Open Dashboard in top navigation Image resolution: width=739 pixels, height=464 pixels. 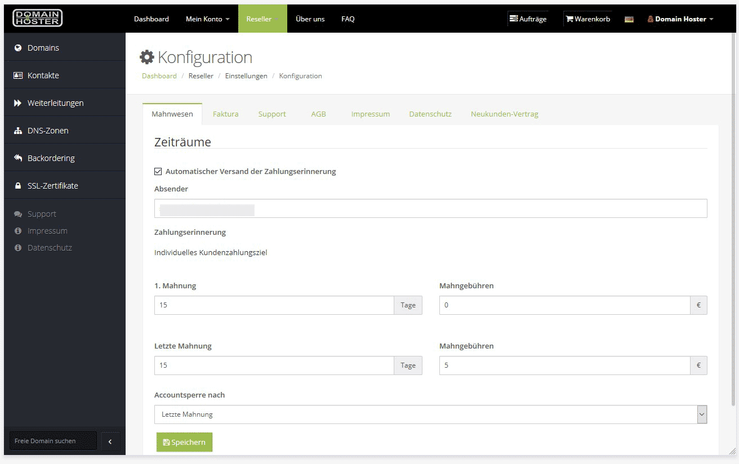pyautogui.click(x=152, y=19)
